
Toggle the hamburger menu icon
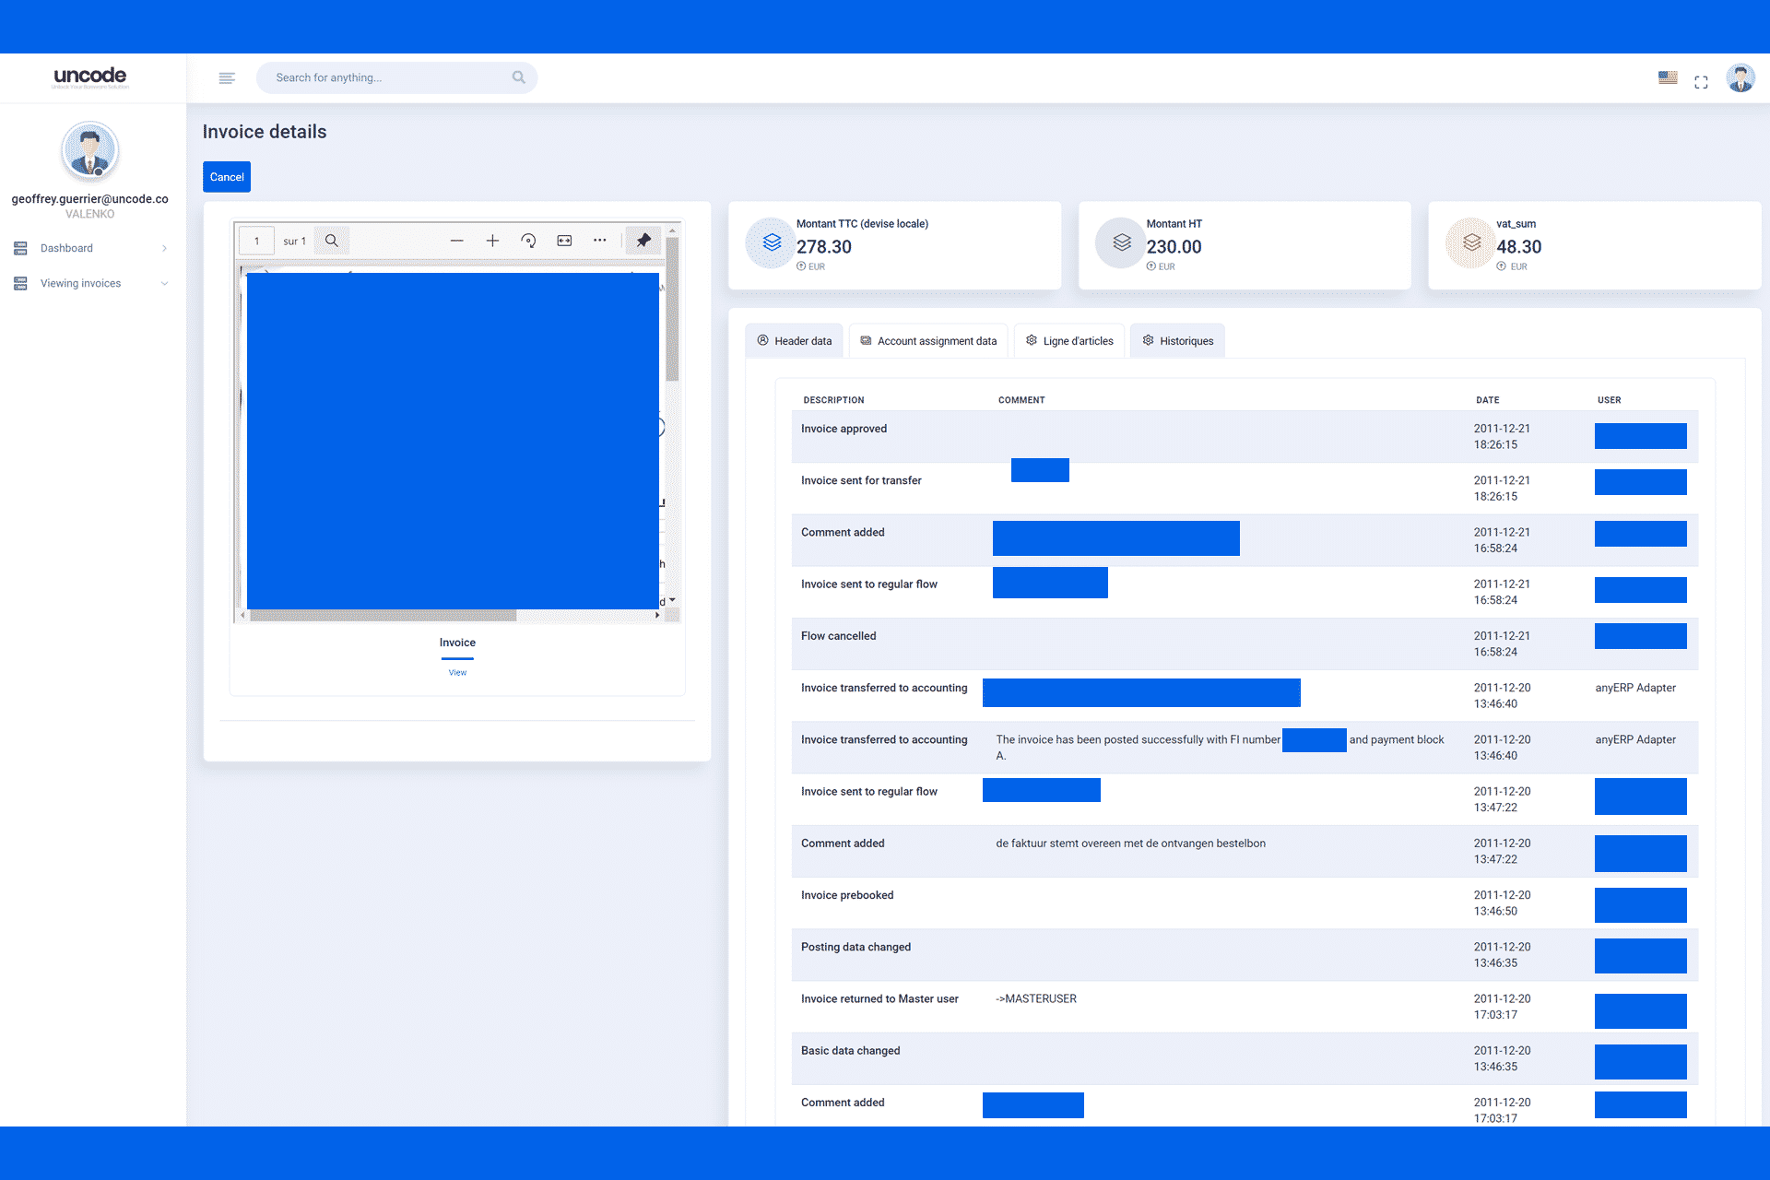click(227, 77)
